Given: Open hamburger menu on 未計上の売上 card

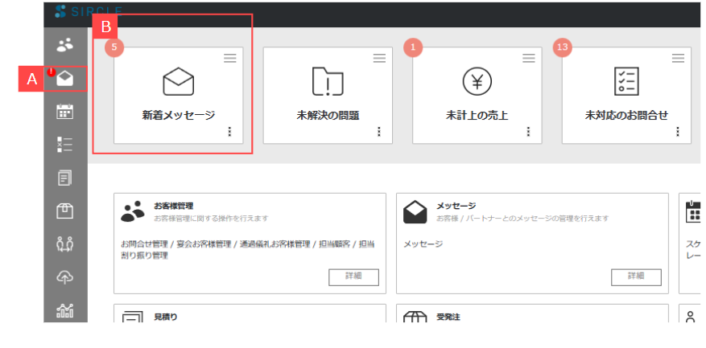Looking at the screenshot, I should pos(529,58).
